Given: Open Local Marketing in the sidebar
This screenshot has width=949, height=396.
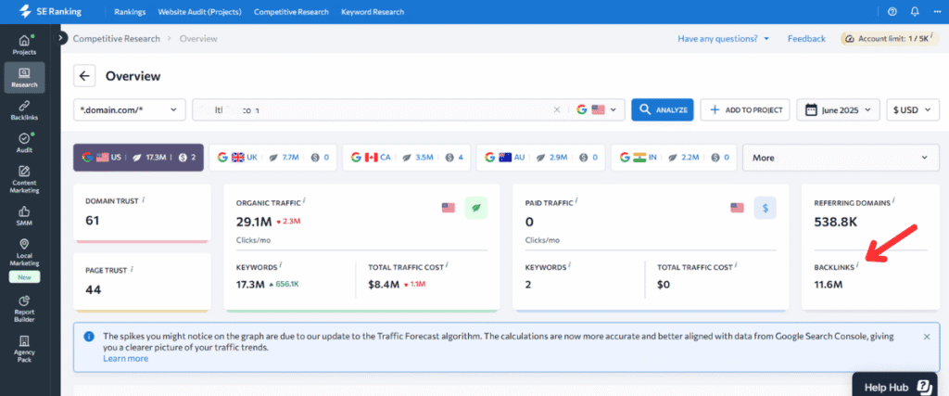Looking at the screenshot, I should click(x=24, y=252).
